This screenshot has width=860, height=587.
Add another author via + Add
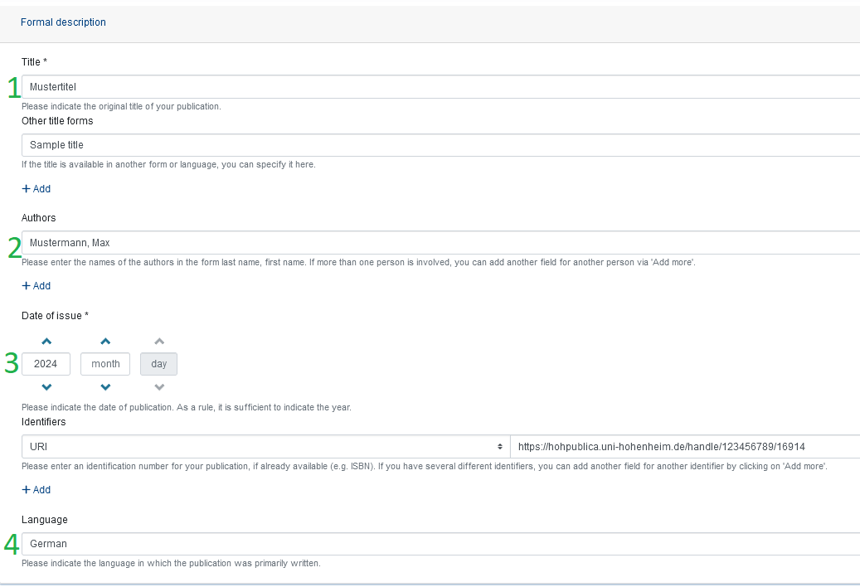(x=36, y=286)
